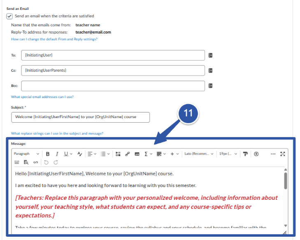
Task: Click the message scrollbar down arrow
Action: [286, 226]
